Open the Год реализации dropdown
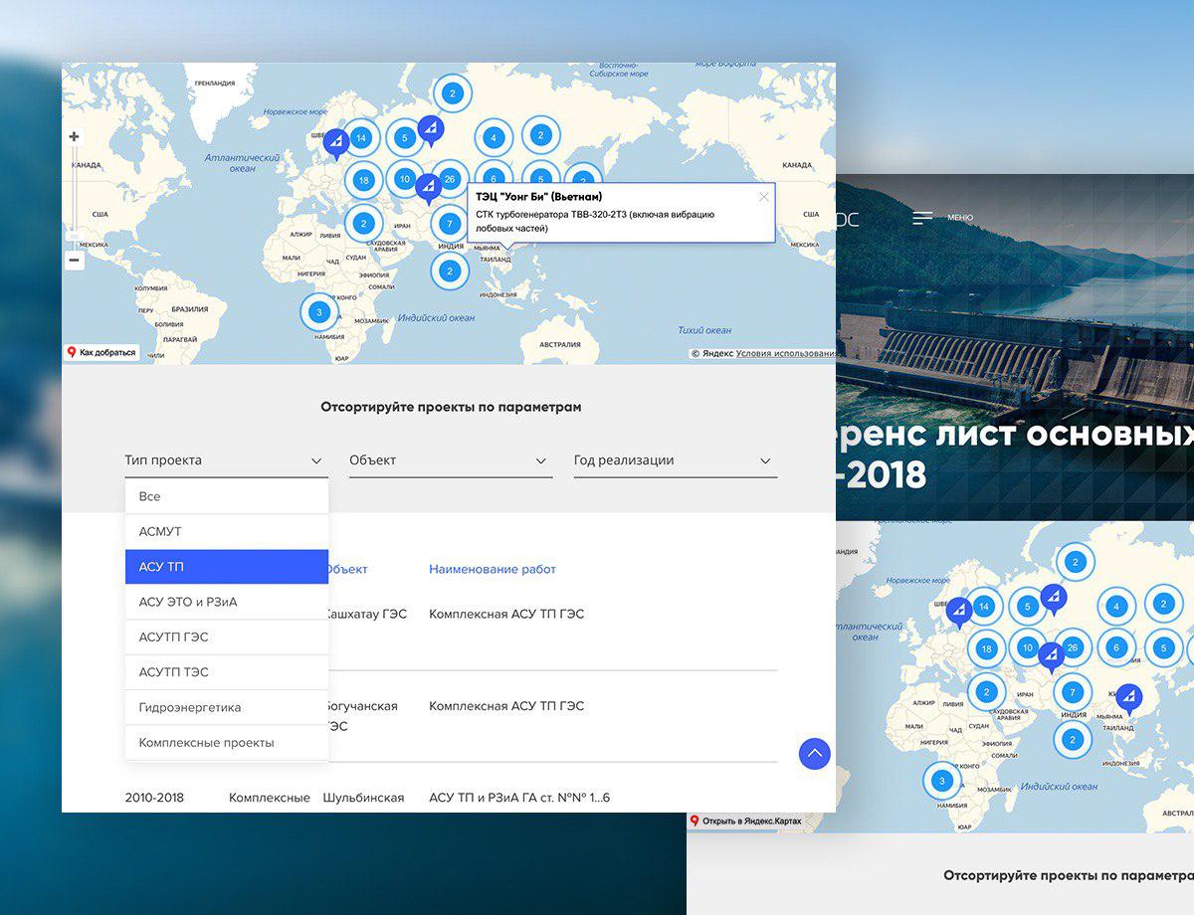Screen dimensions: 1194x915 [676, 460]
